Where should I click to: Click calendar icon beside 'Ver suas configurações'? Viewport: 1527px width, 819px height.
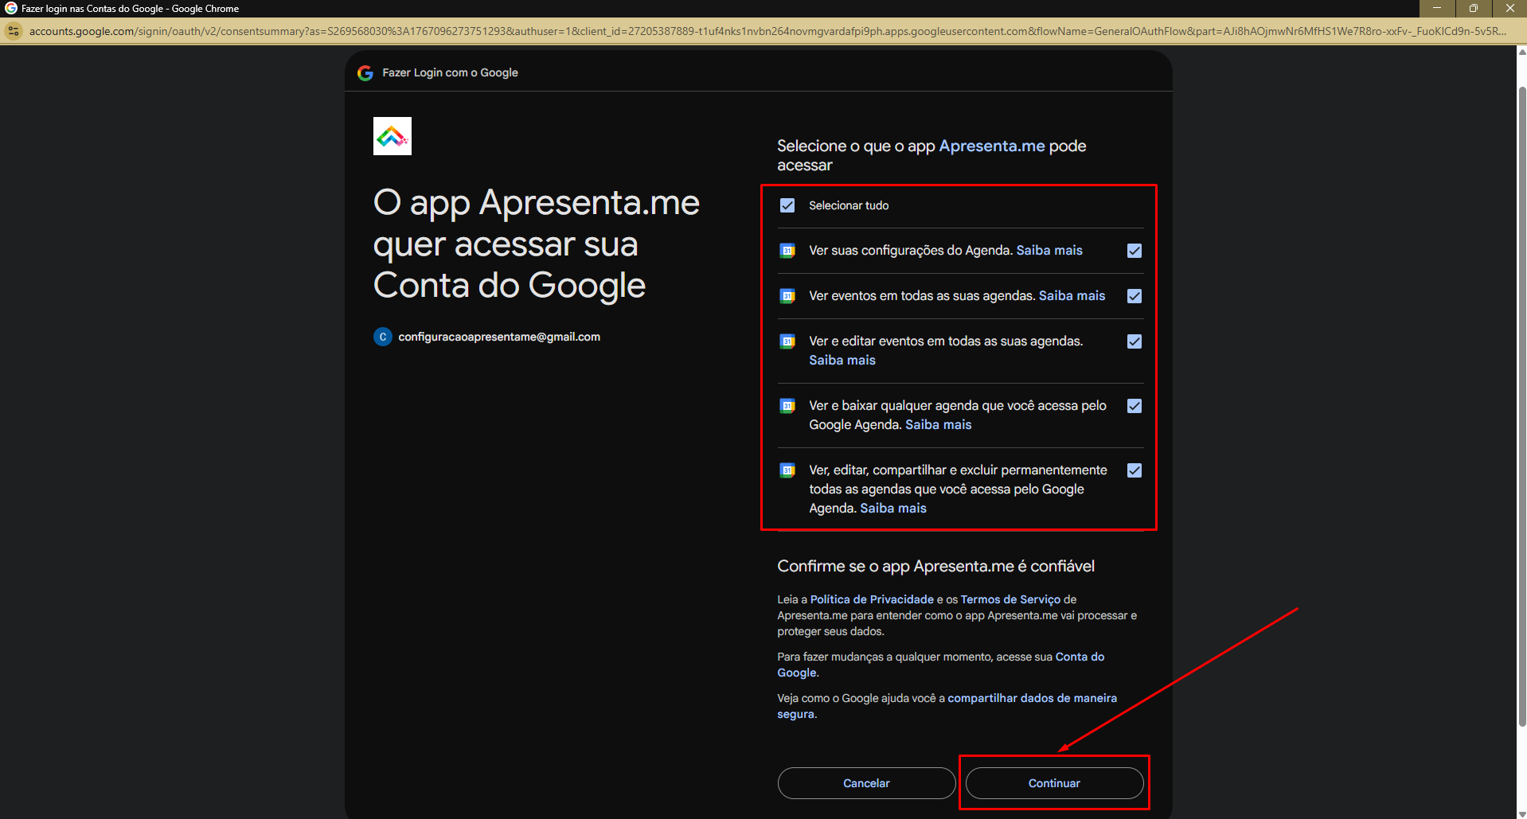coord(787,251)
